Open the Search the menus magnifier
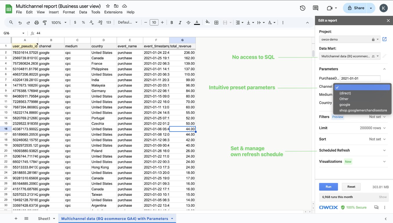The height and width of the screenshot is (223, 393). (x=11, y=22)
